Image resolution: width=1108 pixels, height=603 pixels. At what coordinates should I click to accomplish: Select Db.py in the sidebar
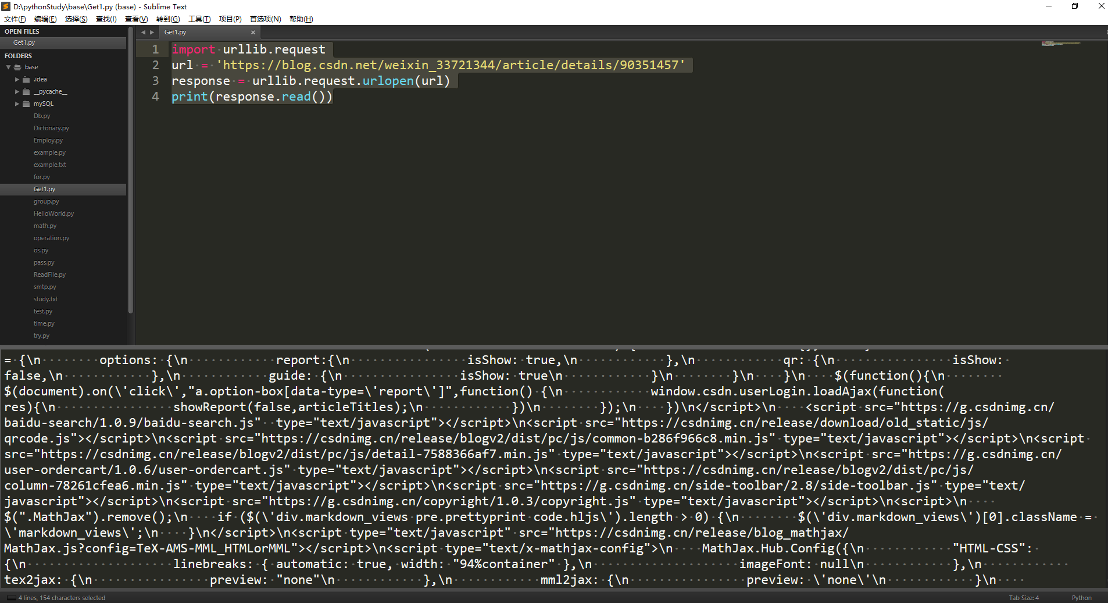point(42,116)
